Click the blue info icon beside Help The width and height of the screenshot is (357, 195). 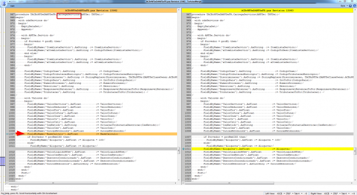coord(355,6)
